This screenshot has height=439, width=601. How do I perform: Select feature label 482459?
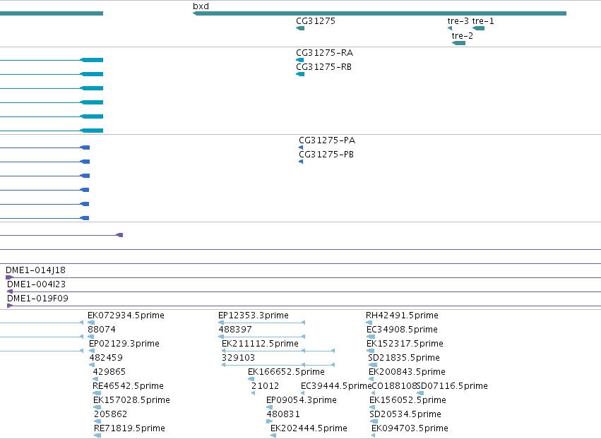tap(106, 358)
